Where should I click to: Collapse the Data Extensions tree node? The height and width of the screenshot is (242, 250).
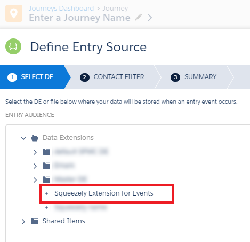(23, 138)
